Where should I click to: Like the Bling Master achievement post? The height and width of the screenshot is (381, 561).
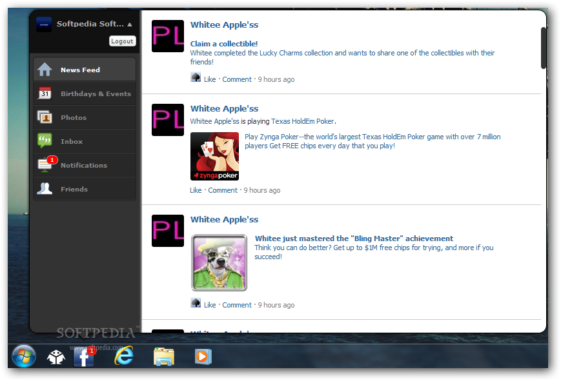coord(210,305)
